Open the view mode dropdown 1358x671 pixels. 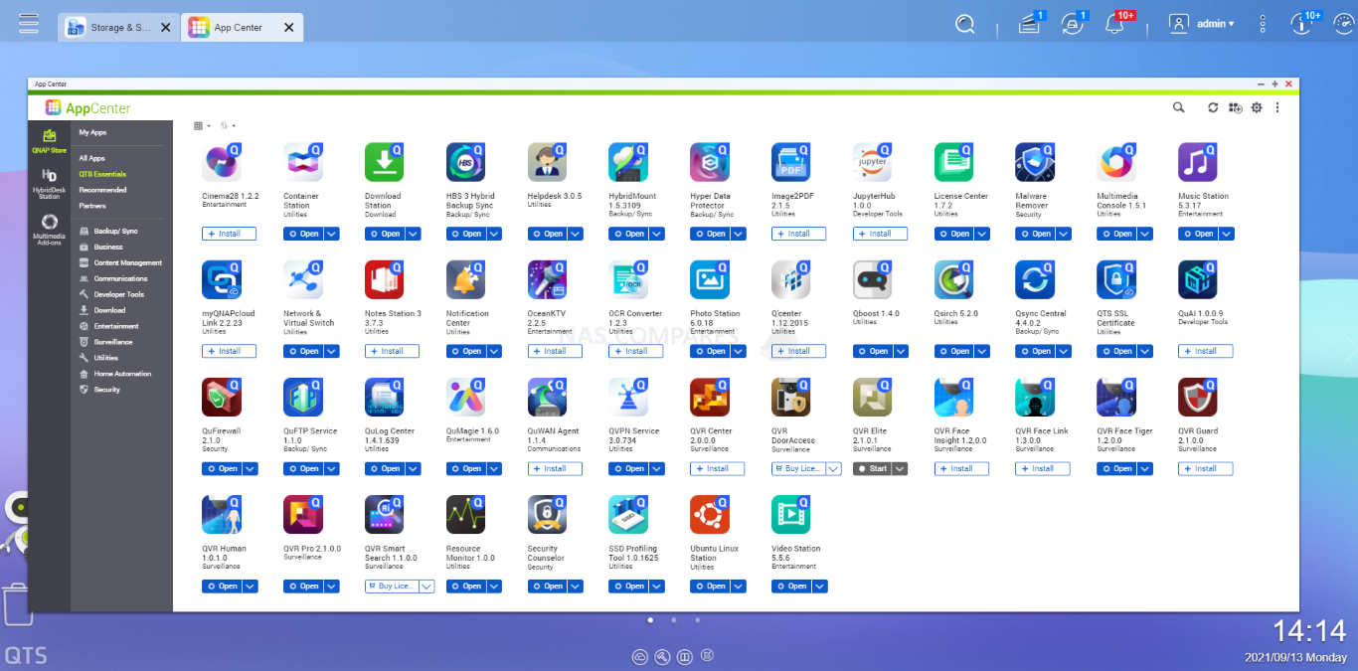coord(201,125)
